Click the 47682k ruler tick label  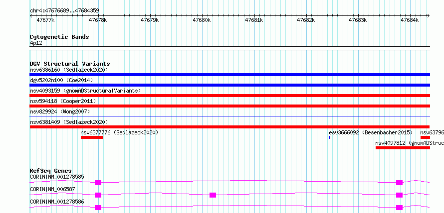[x=306, y=20]
